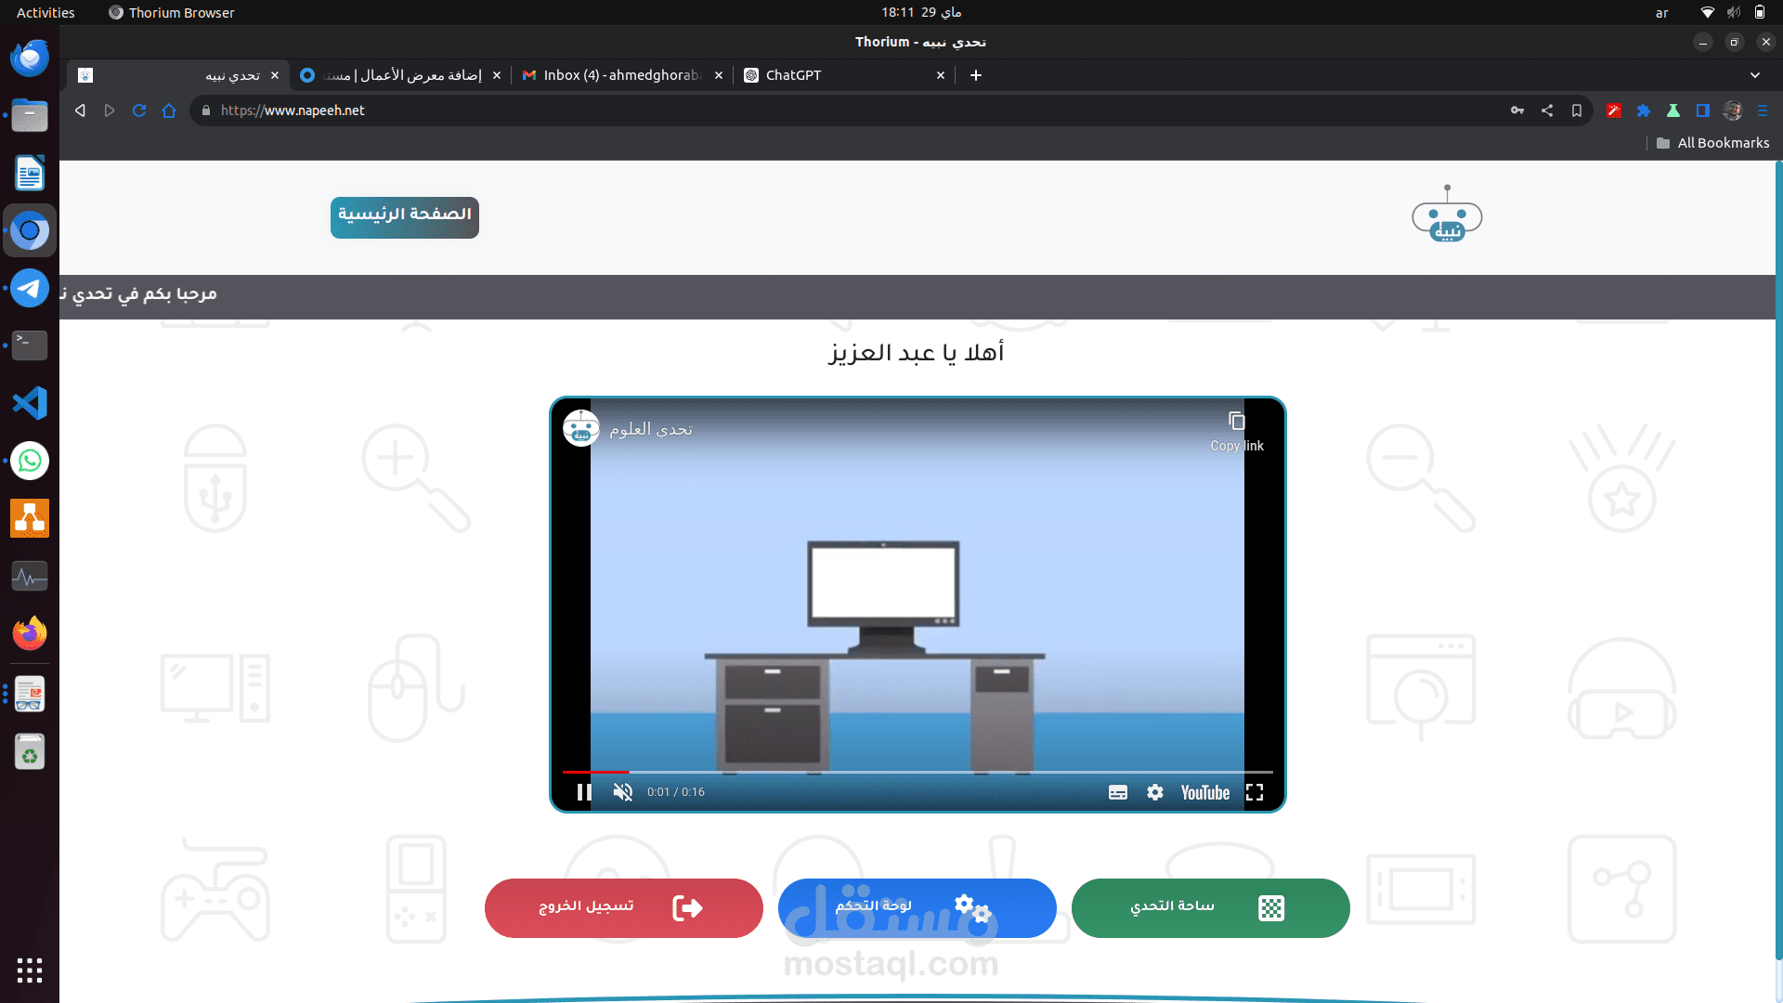Open the Trash from the dock
Screen dimensions: 1783x1003
click(x=30, y=752)
